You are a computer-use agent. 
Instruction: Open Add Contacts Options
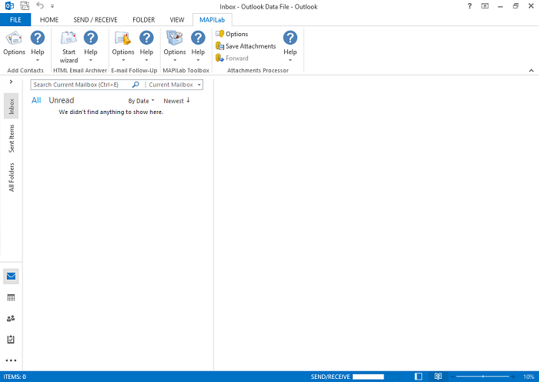[14, 43]
